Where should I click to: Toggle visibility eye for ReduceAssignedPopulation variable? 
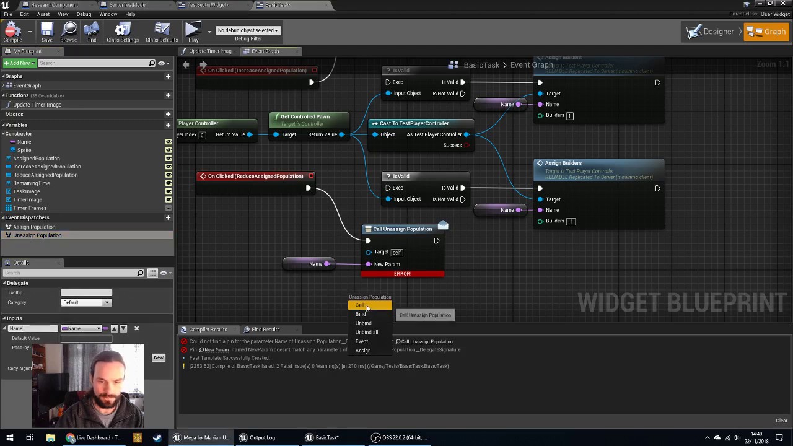[168, 175]
